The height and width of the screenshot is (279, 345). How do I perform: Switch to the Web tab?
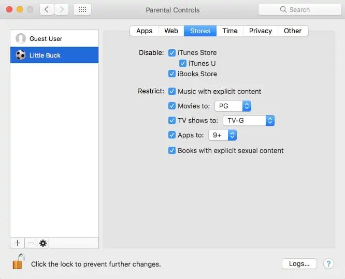click(x=171, y=31)
